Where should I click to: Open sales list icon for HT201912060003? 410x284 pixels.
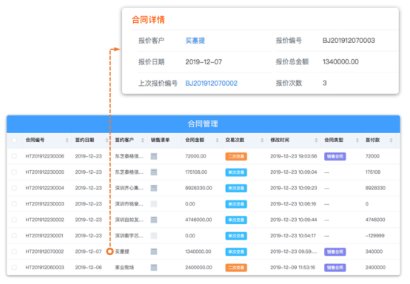tap(154, 268)
